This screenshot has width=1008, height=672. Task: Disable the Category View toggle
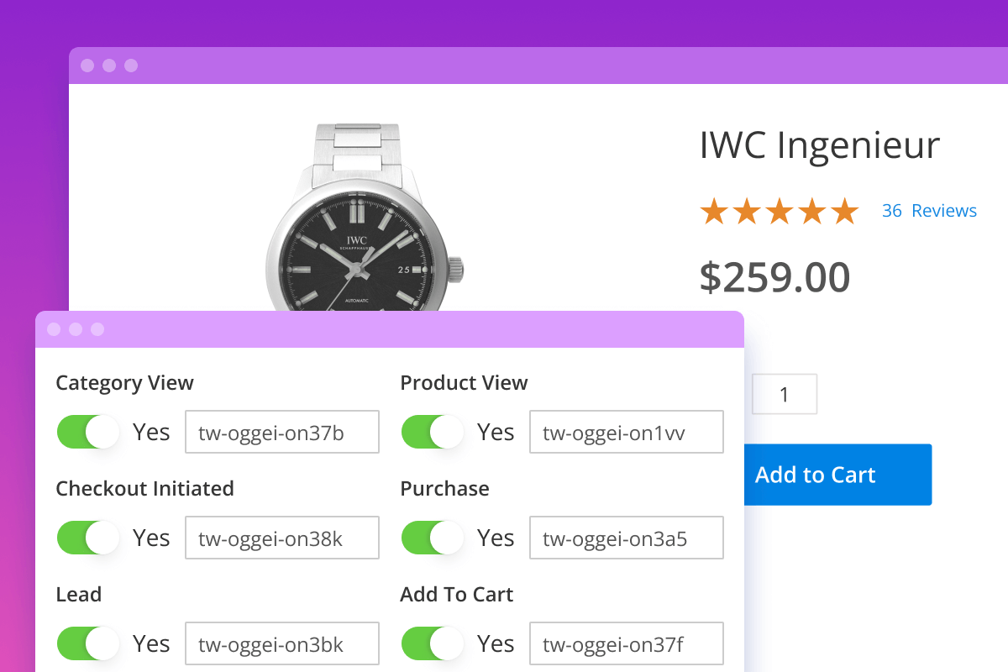tap(87, 432)
